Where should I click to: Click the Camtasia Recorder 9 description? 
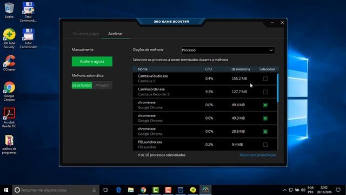click(x=154, y=94)
